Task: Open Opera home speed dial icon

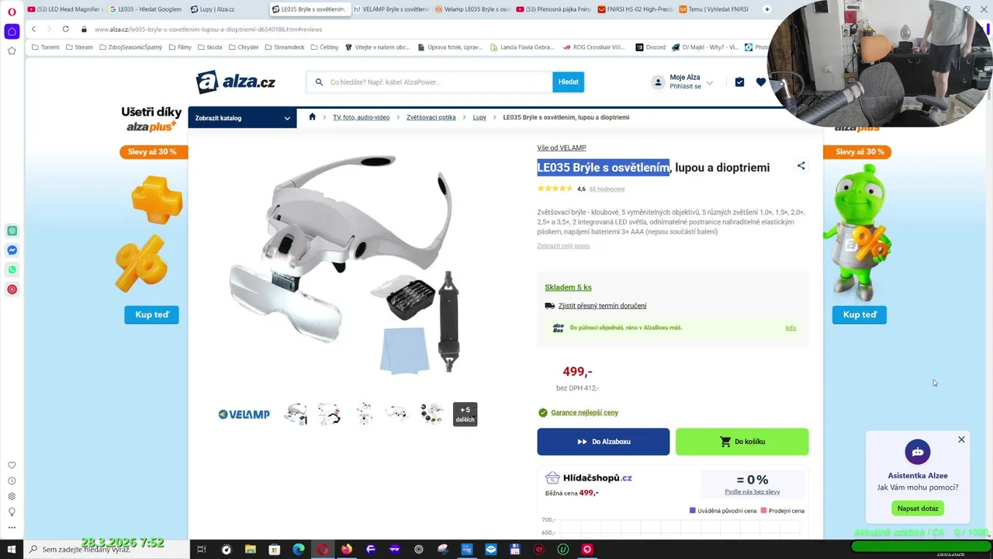Action: [x=12, y=31]
